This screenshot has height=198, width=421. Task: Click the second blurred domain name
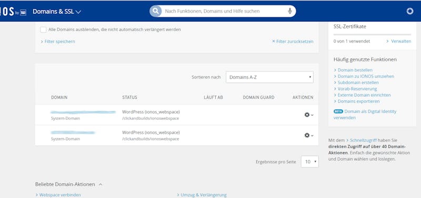pyautogui.click(x=73, y=132)
